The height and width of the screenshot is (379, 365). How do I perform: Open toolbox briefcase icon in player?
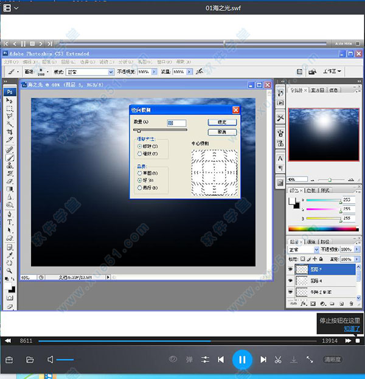[9, 360]
